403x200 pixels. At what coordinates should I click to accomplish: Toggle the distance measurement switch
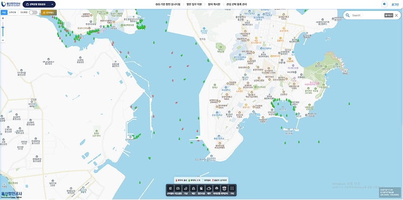[x=33, y=12]
